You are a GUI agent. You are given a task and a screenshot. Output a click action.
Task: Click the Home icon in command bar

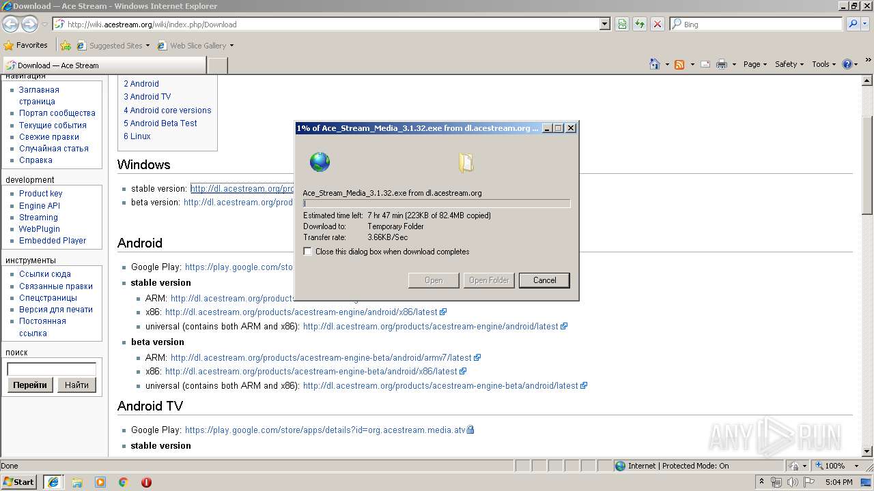tap(654, 64)
